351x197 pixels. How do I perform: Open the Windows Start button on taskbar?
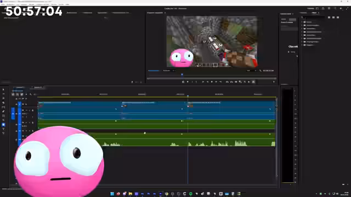click(112, 194)
